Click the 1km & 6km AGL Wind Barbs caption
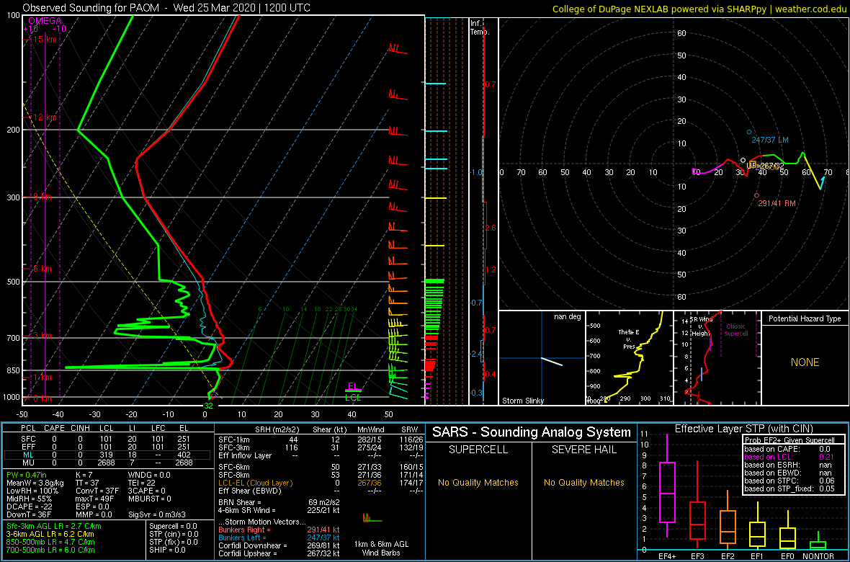The width and height of the screenshot is (850, 562). tap(382, 549)
